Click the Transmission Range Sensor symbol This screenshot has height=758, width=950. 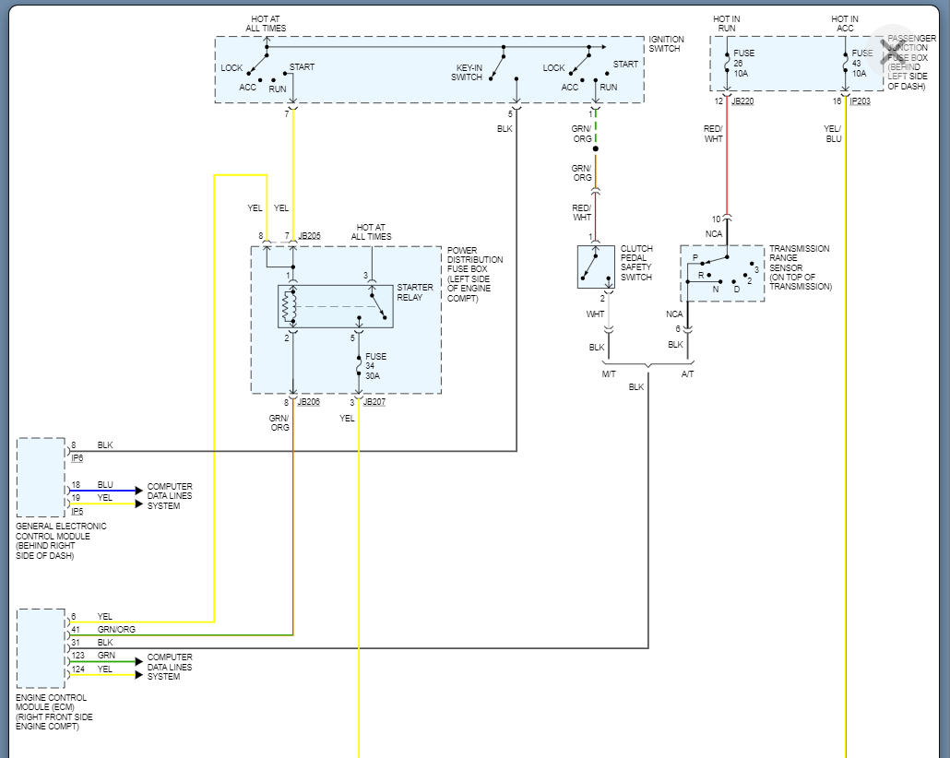[722, 273]
